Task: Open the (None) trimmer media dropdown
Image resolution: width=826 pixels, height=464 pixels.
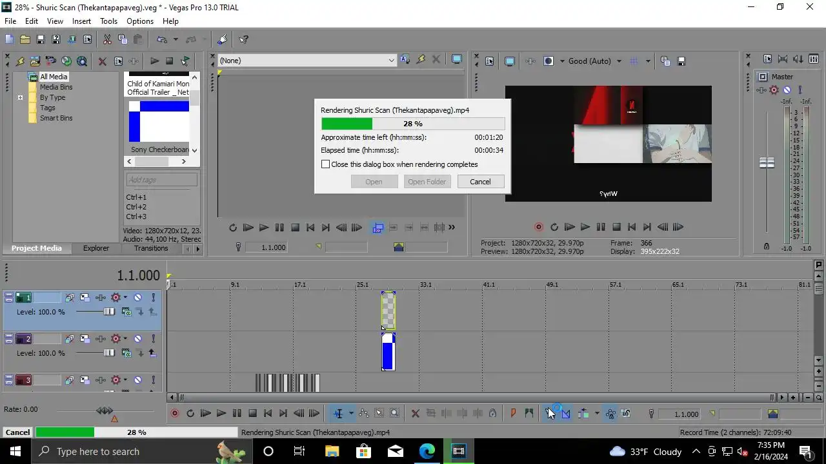Action: (x=391, y=61)
